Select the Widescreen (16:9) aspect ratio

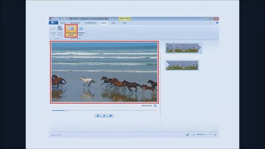(x=71, y=31)
